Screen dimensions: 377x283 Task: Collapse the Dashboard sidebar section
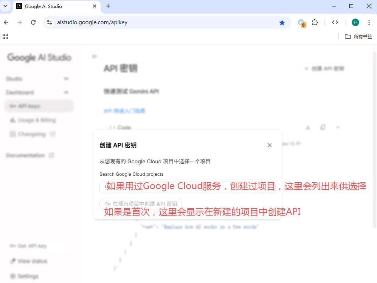point(37,92)
